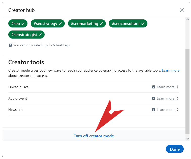Close the Creator hub dialog

tap(181, 10)
